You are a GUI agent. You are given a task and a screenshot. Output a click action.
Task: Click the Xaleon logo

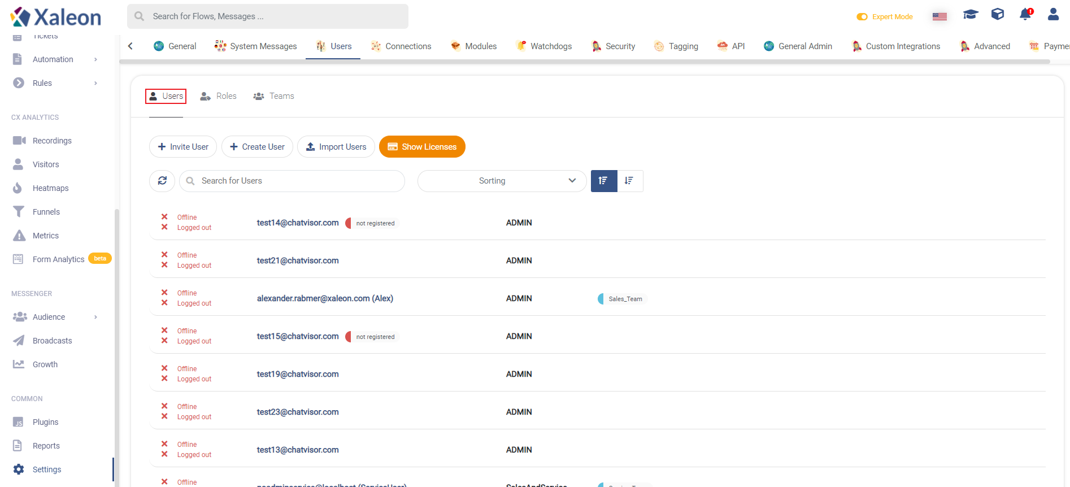tap(55, 17)
